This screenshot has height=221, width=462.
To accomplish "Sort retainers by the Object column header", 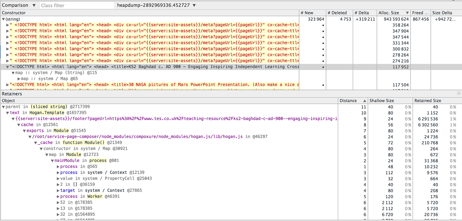I will coord(169,100).
